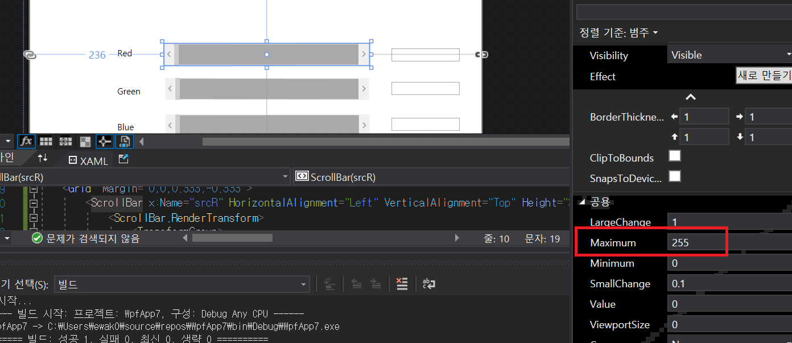Click the green no-issues check icon
792x343 pixels.
click(38, 238)
